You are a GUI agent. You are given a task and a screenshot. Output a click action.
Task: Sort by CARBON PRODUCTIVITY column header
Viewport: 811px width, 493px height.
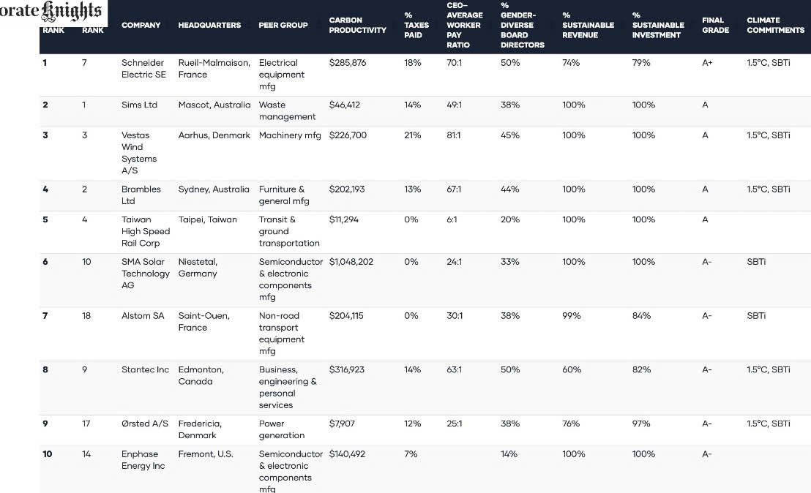357,25
